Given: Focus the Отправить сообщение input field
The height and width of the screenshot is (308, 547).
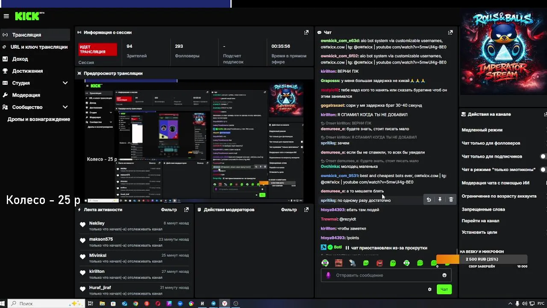Looking at the screenshot, I should point(387,275).
